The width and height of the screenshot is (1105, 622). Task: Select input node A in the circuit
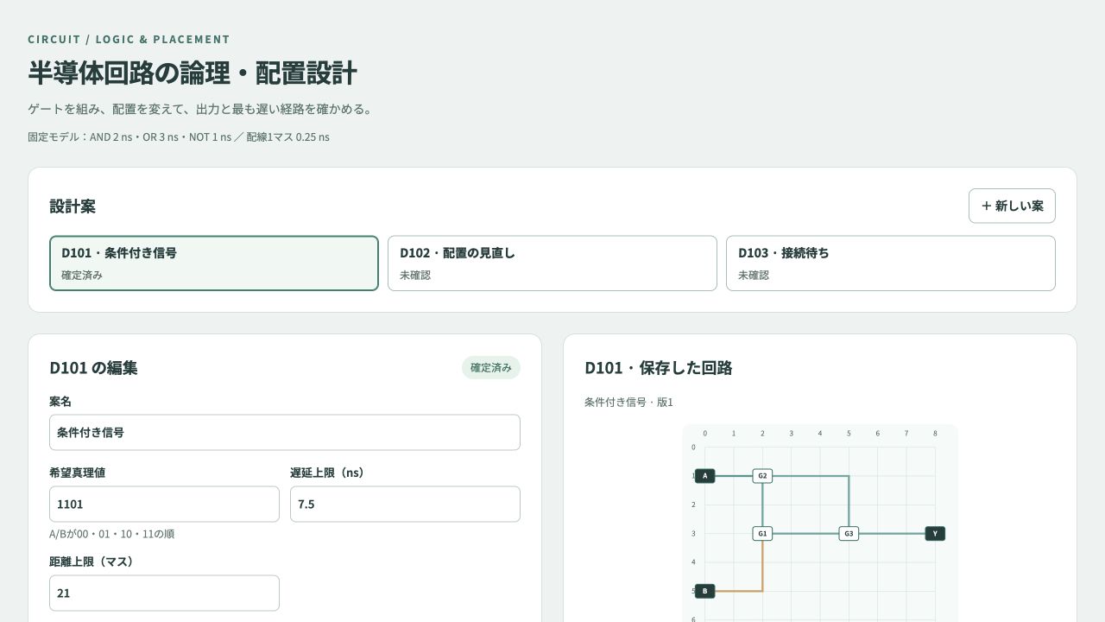coord(705,476)
